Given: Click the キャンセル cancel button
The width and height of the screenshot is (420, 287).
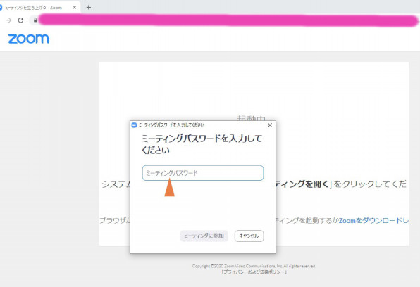Looking at the screenshot, I should (249, 236).
